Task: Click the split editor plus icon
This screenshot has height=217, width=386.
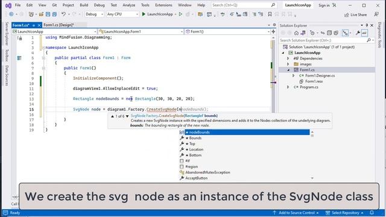Action: click(x=273, y=31)
